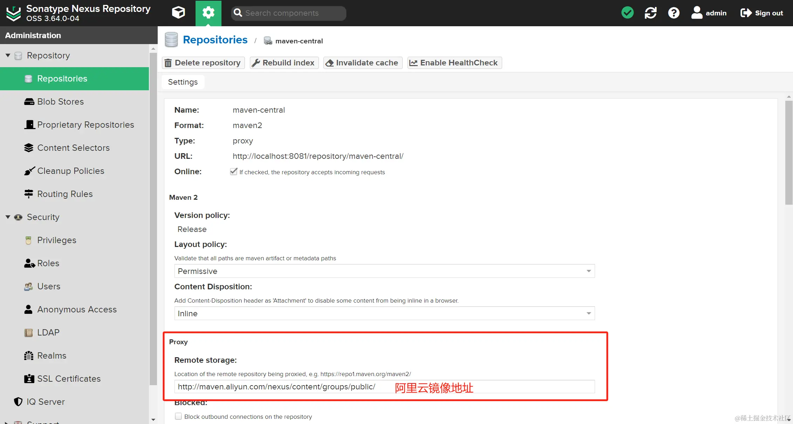Open the Browse cube icon in header
Image resolution: width=793 pixels, height=424 pixels.
(178, 13)
